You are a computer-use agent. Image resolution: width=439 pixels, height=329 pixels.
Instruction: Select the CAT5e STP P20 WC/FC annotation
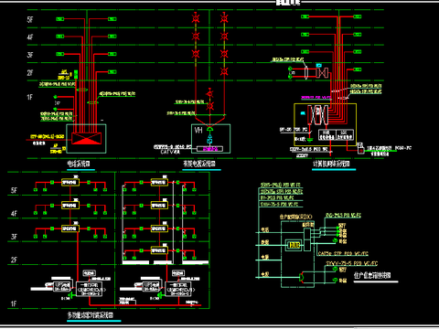[343, 253]
